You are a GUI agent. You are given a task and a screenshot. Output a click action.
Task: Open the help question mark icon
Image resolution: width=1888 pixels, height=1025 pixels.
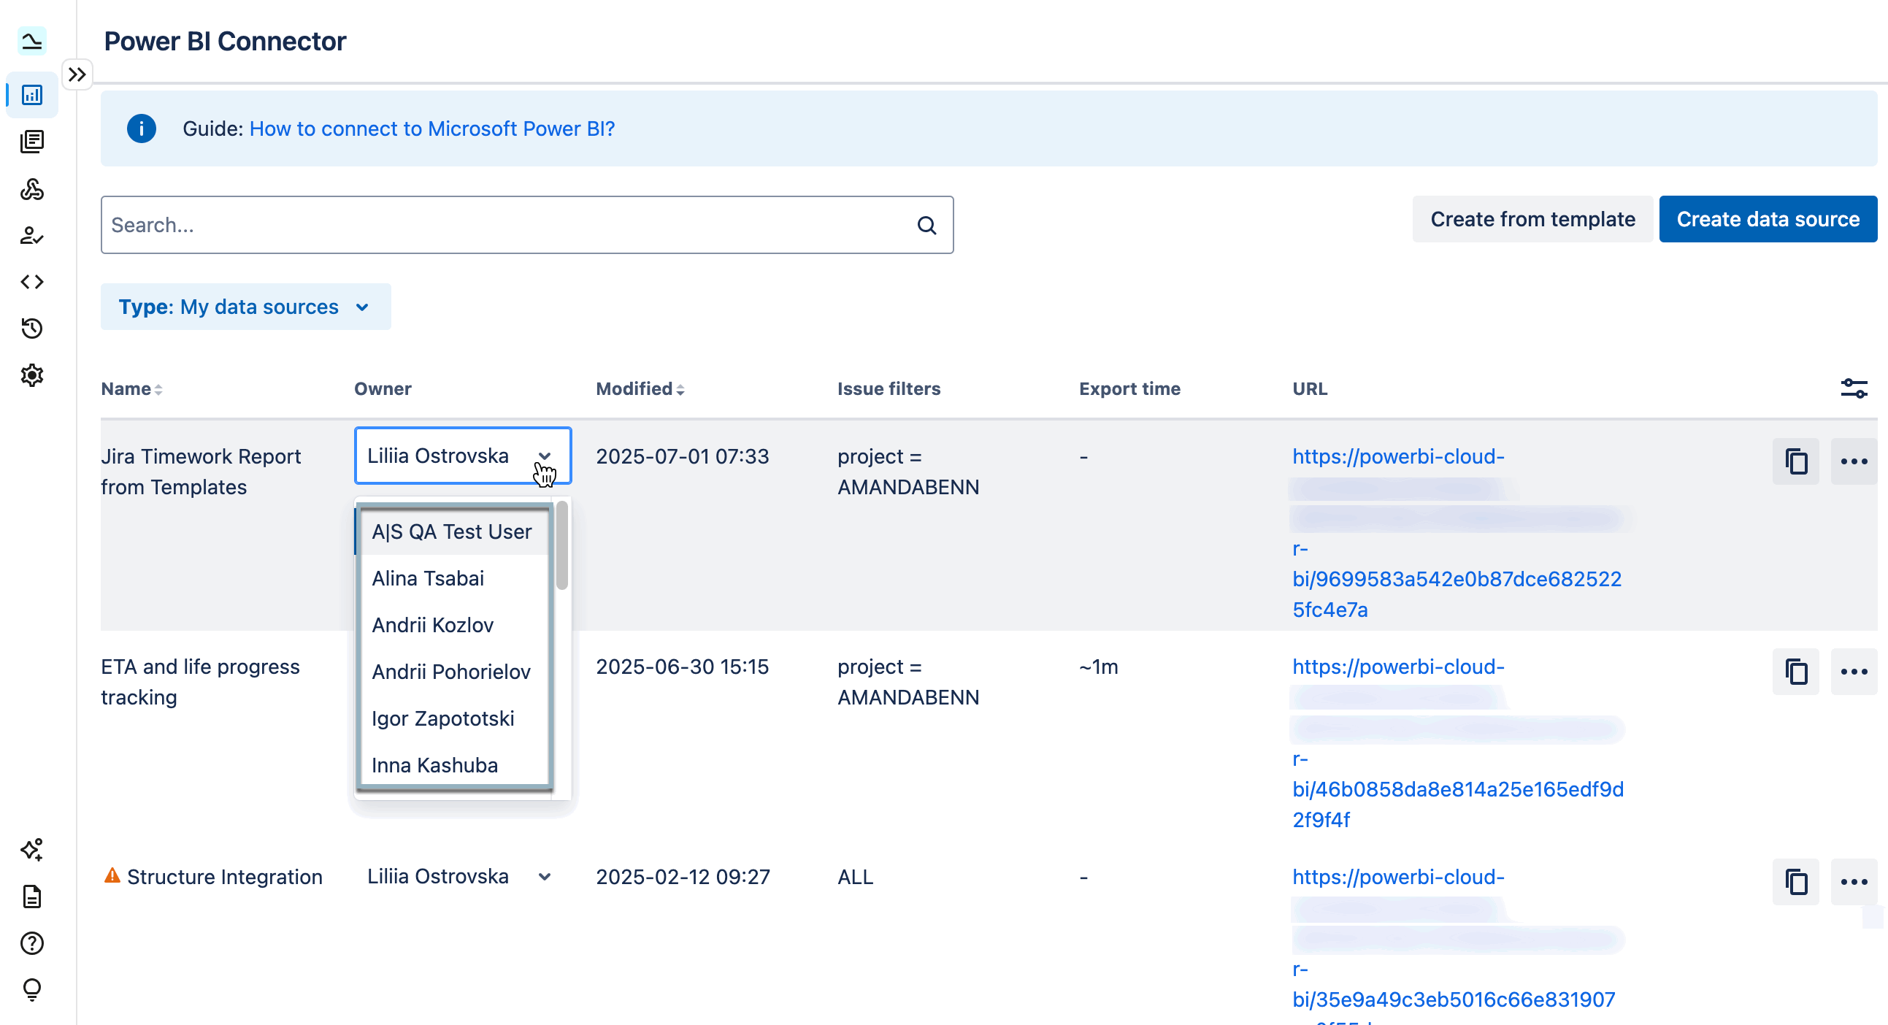point(32,944)
